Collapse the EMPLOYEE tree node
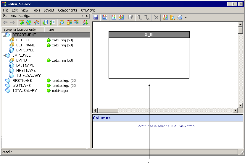Screen dimensions: 245x166 tap(4, 55)
